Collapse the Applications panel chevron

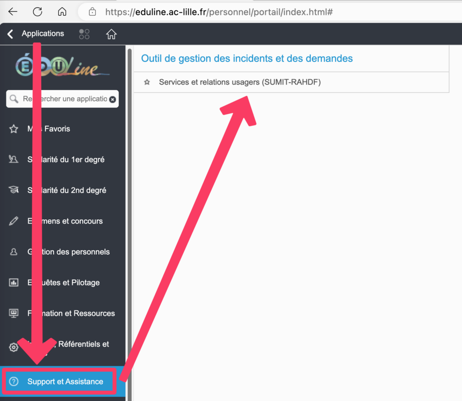(10, 34)
